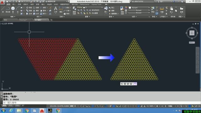The image size is (201, 113).
Task: Select the Array tool icon
Action: pyautogui.click(x=41, y=13)
